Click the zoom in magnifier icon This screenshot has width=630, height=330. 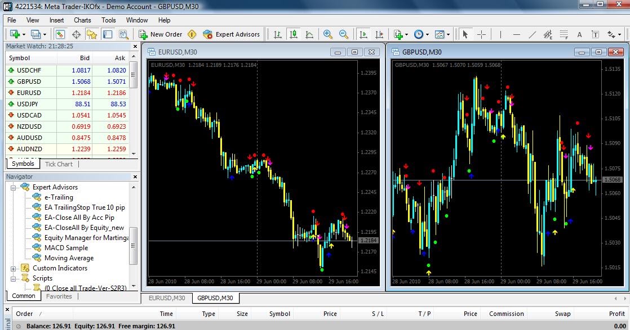(328, 34)
